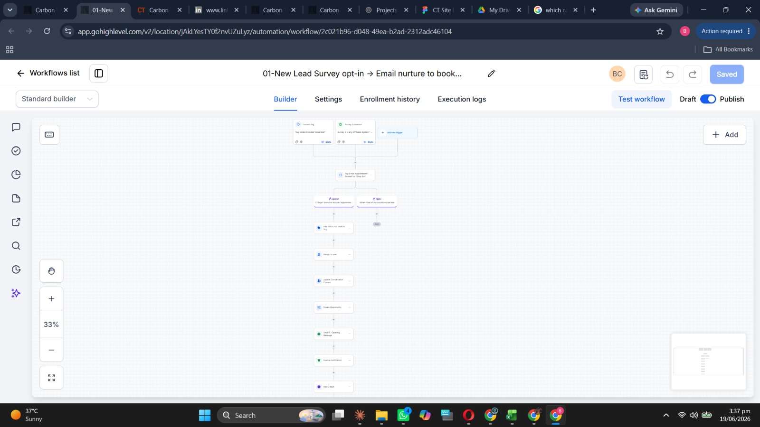The width and height of the screenshot is (760, 427).
Task: Click the 33% zoom level
Action: 51,325
